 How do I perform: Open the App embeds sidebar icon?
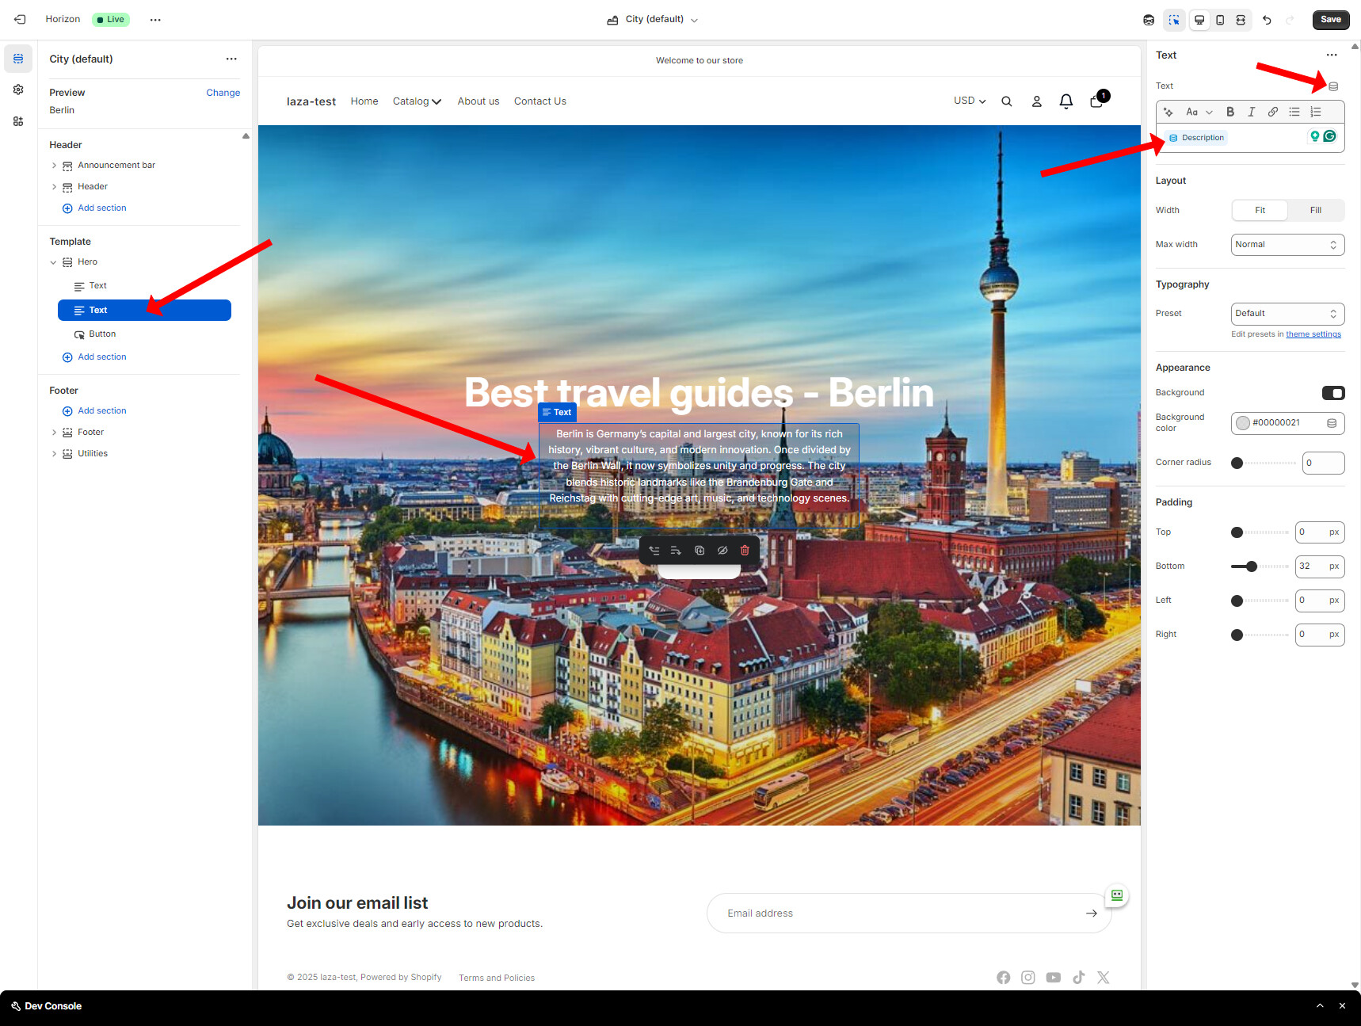pyautogui.click(x=18, y=121)
